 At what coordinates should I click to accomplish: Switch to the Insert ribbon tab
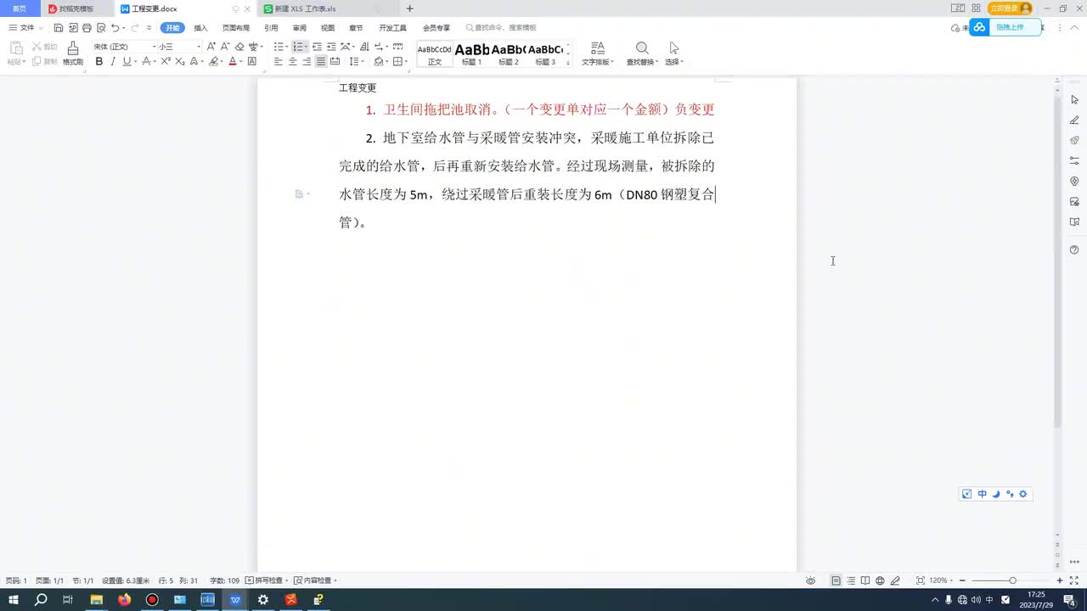[200, 28]
